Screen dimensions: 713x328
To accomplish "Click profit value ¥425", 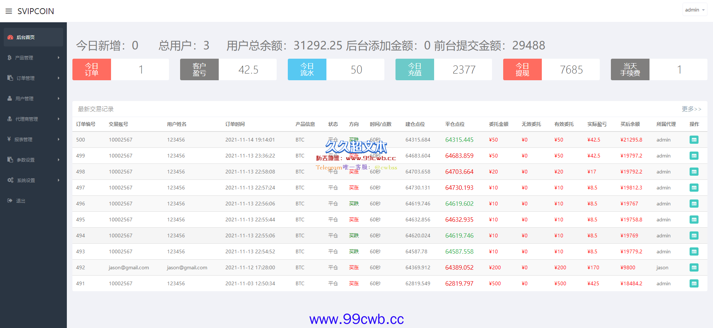I will point(593,283).
